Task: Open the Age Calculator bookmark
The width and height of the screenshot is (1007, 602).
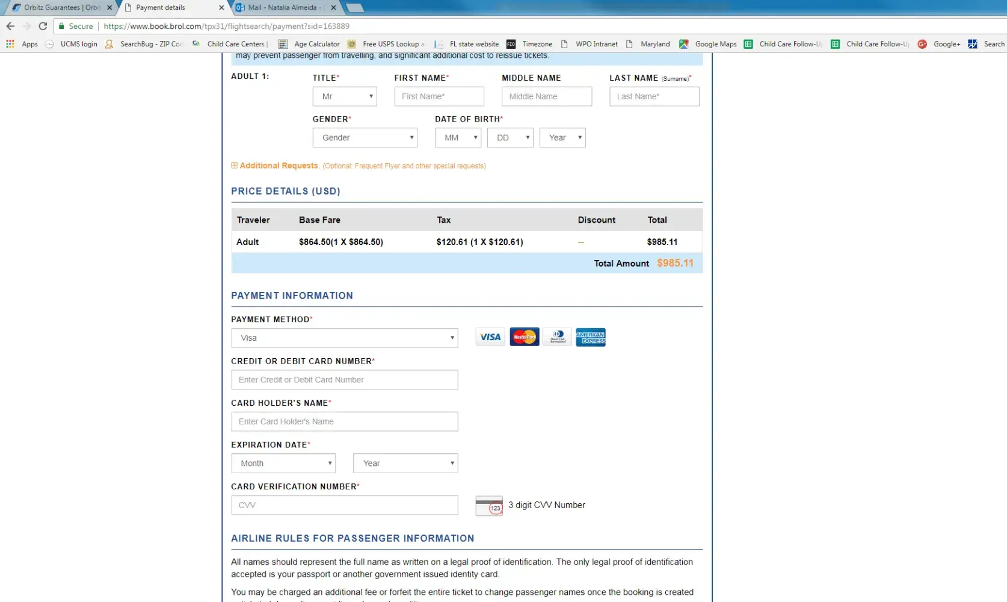Action: click(x=309, y=44)
